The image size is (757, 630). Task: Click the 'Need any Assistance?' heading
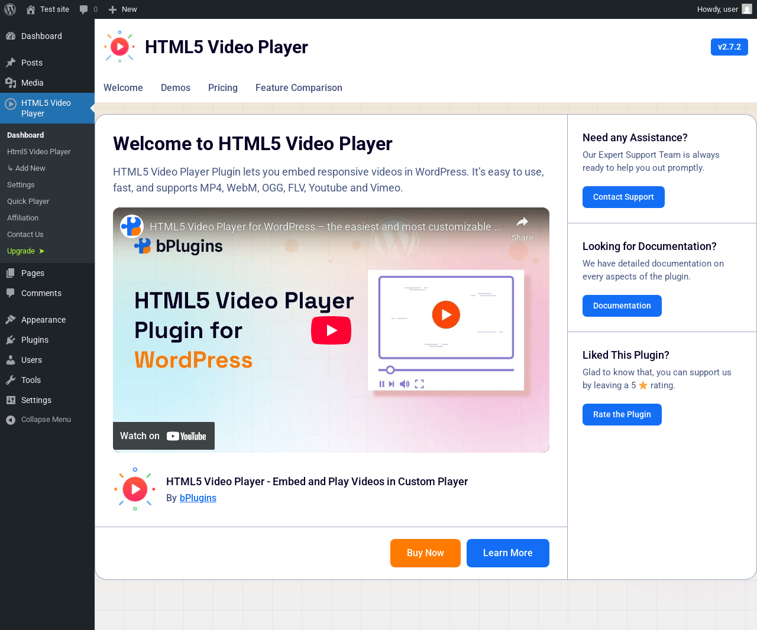(x=635, y=138)
